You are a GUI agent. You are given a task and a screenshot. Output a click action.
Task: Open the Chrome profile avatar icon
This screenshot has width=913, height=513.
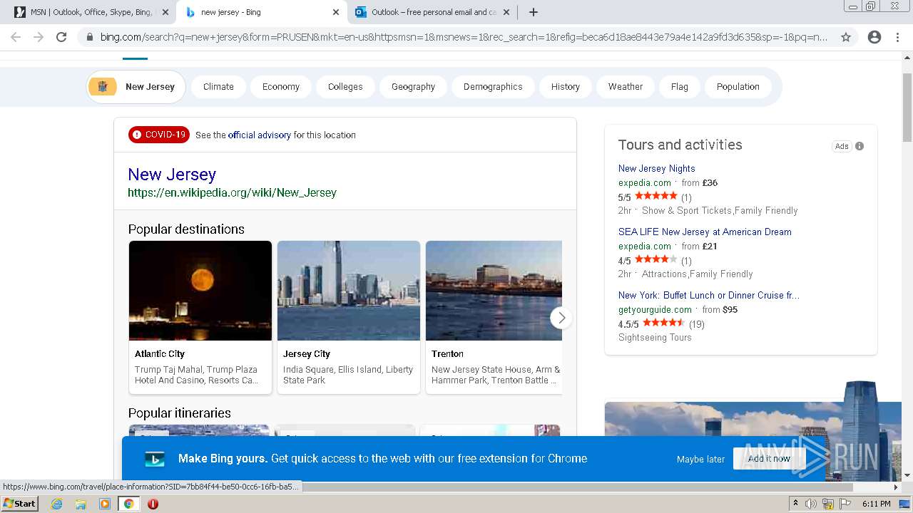(x=874, y=37)
